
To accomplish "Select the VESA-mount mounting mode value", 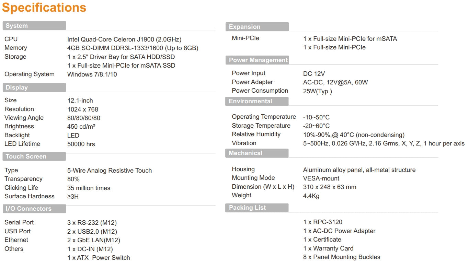I will click(321, 178).
